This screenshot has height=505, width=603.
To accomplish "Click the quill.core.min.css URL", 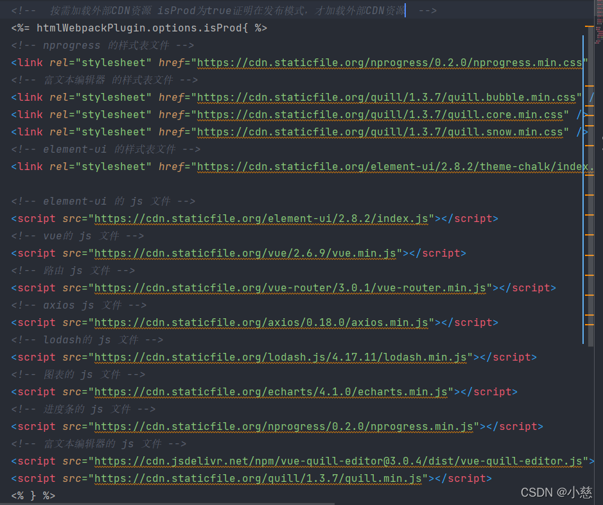I will pyautogui.click(x=380, y=114).
